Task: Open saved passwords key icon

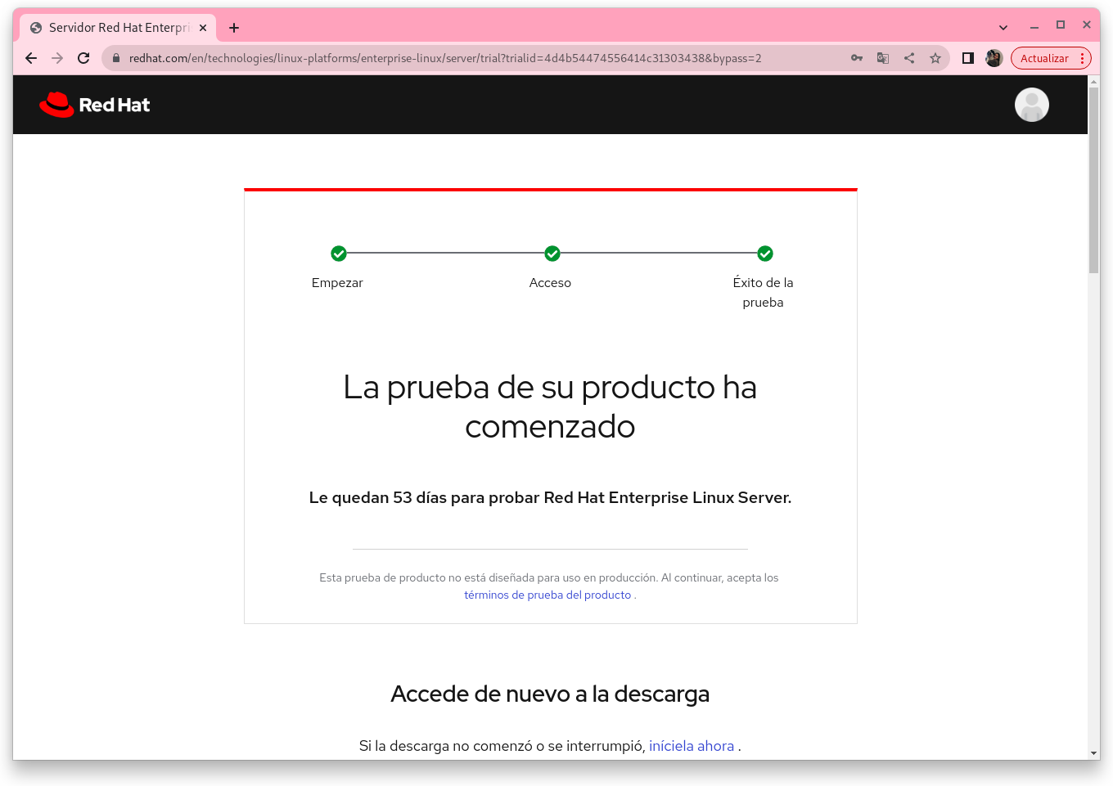Action: point(857,58)
